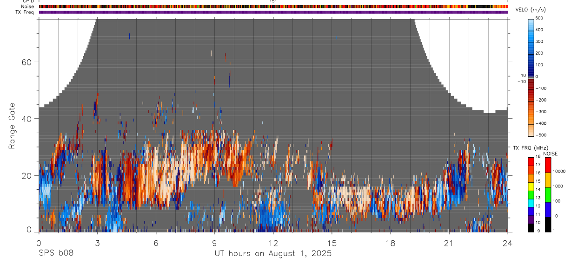Click x-axis tick label "3"

click(97, 243)
